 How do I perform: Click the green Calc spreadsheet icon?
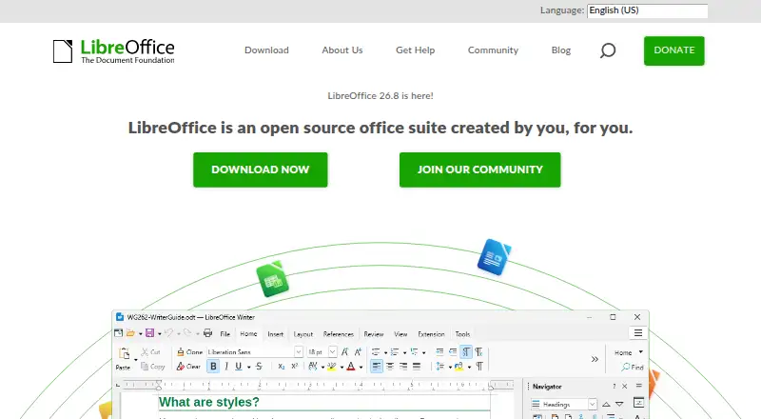[x=272, y=280]
